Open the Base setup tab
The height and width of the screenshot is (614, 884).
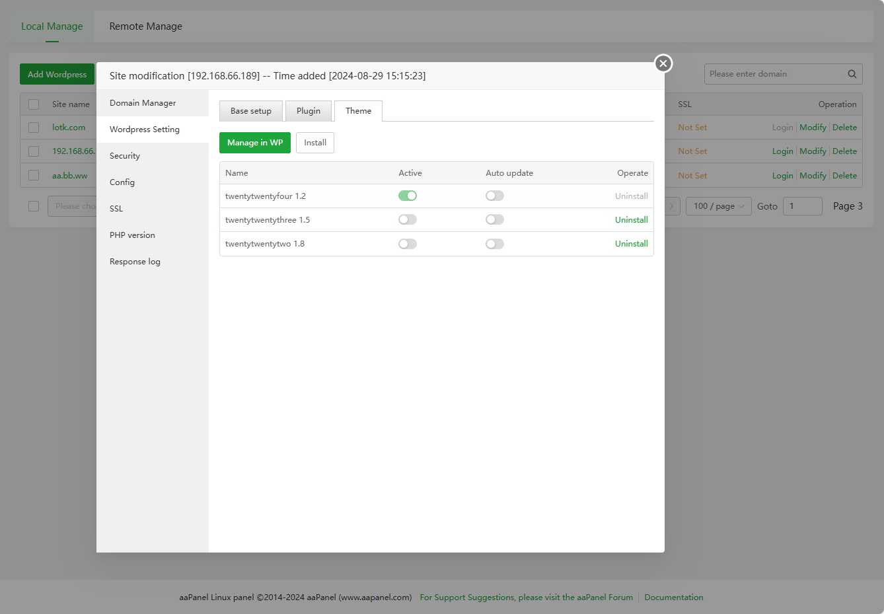click(x=251, y=111)
